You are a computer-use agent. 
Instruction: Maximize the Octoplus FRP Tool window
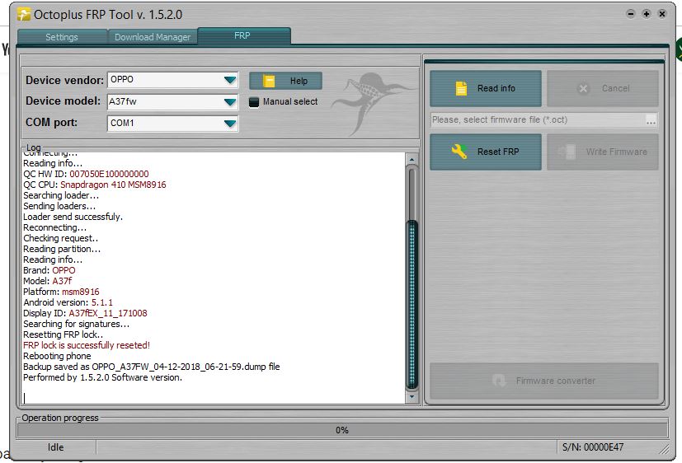coord(647,14)
